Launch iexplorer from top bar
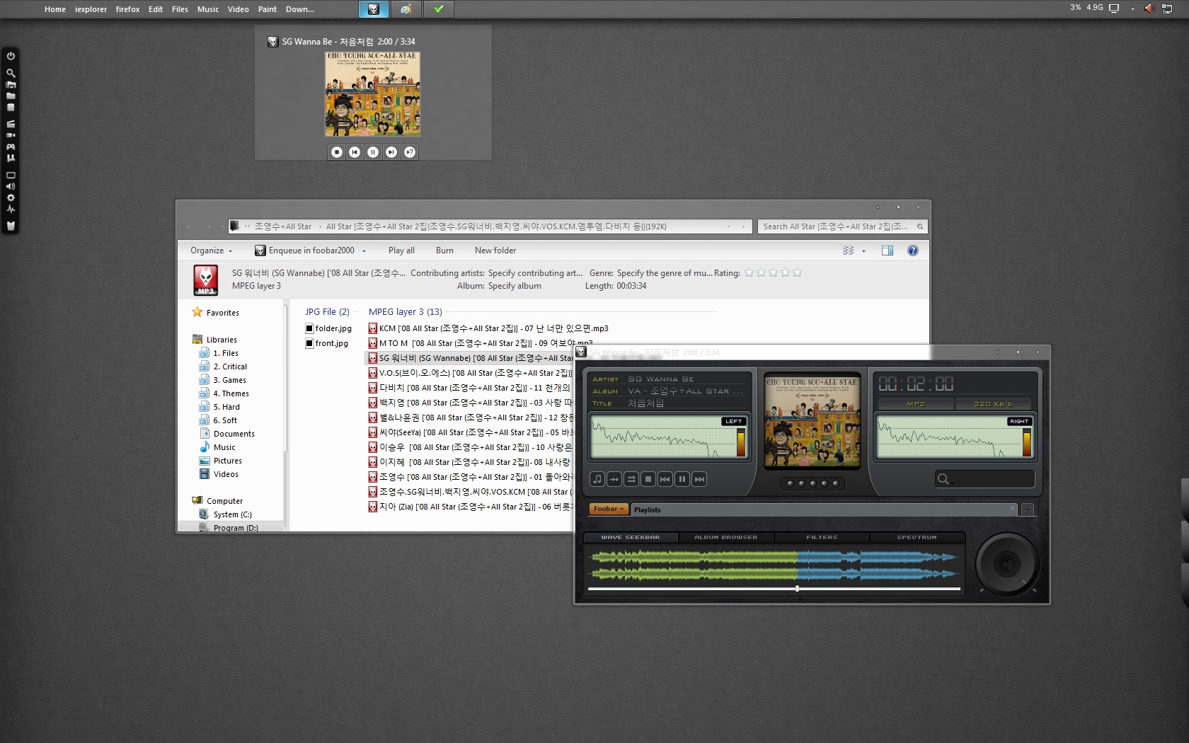The image size is (1189, 743). (x=91, y=9)
